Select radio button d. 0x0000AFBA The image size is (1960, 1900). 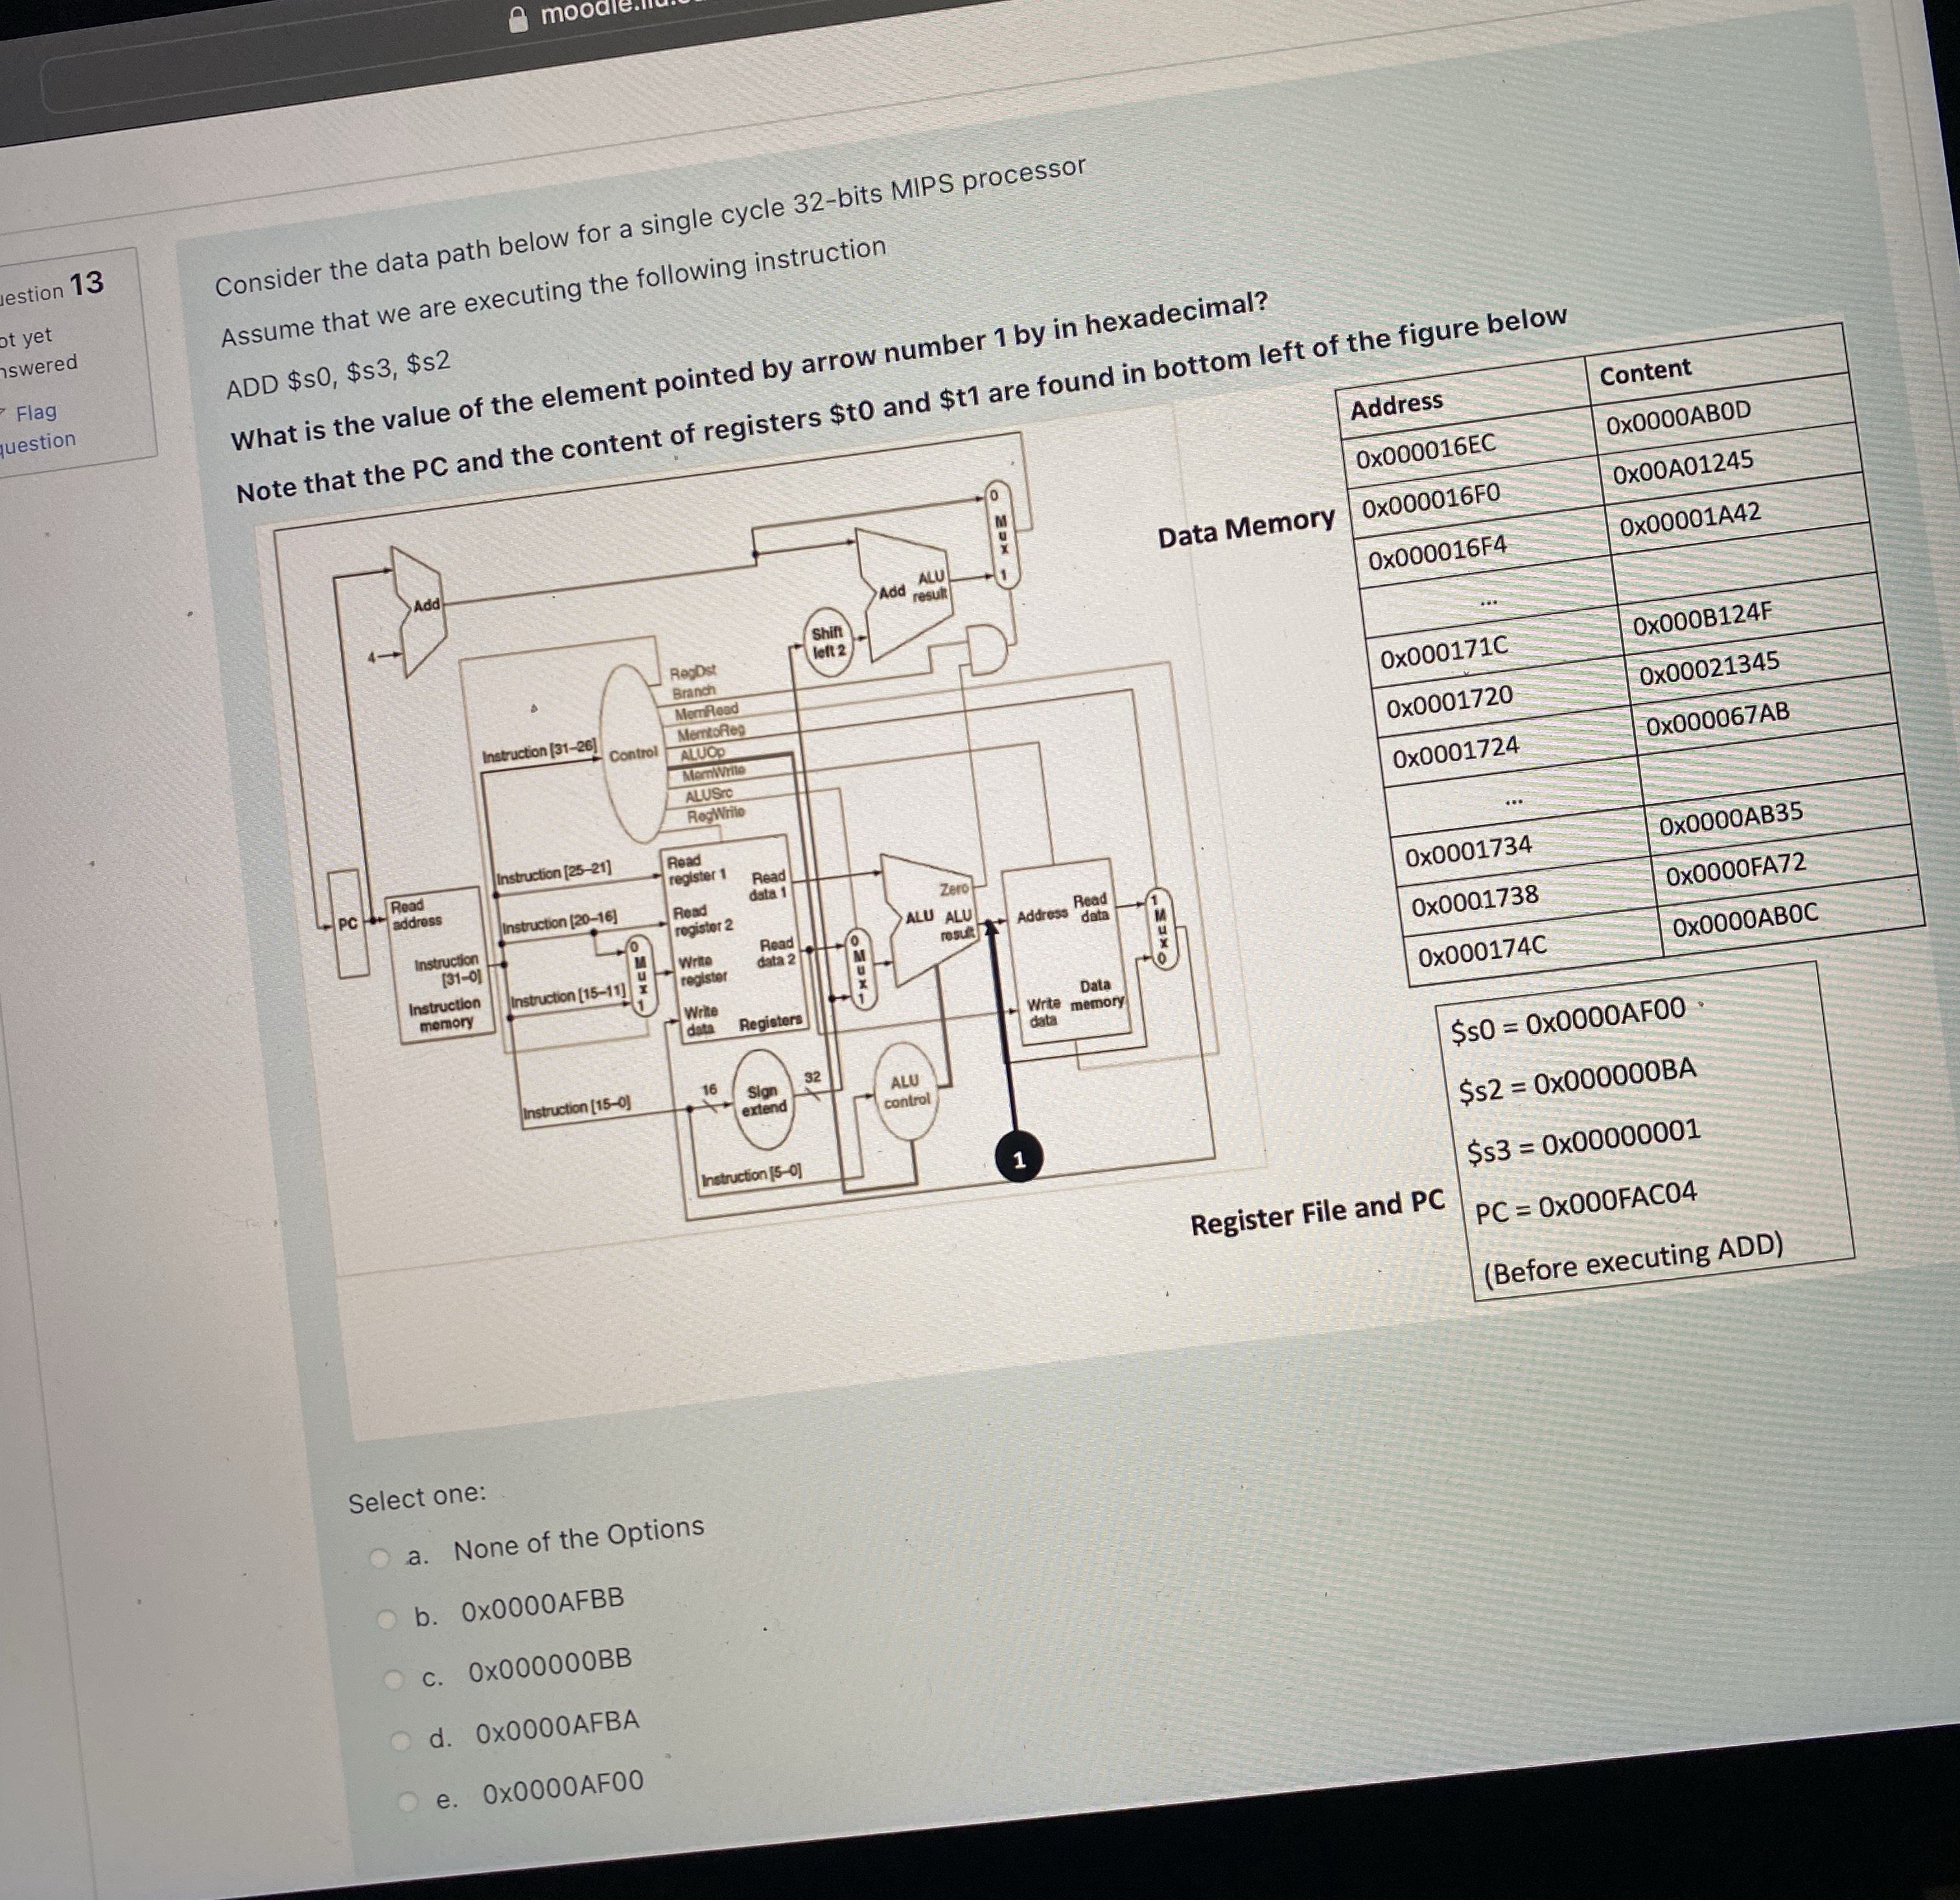pyautogui.click(x=401, y=1742)
